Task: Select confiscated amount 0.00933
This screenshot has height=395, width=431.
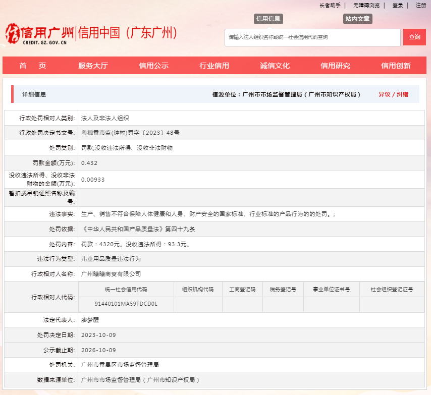Action: pos(93,180)
